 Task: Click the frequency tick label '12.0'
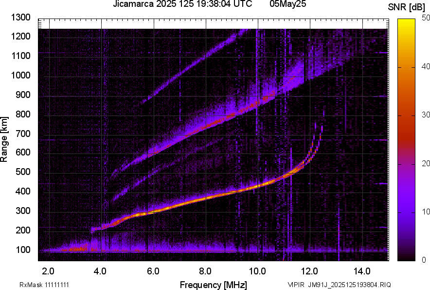click(309, 271)
